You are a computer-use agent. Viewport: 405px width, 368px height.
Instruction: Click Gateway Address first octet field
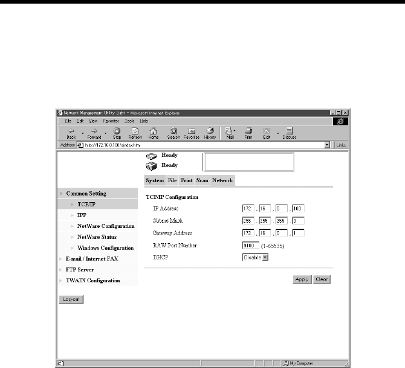tap(248, 233)
